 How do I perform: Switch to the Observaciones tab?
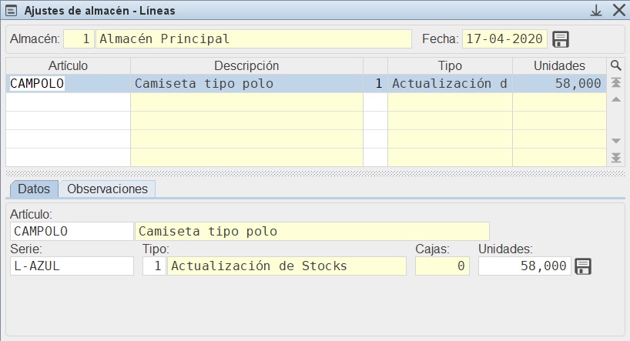point(107,189)
